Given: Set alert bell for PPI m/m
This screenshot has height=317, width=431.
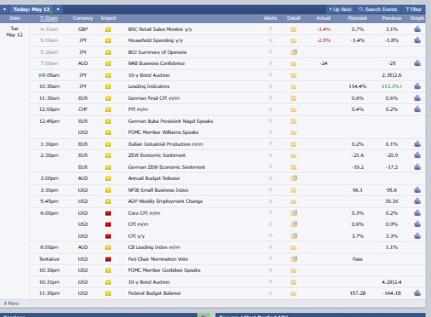Looking at the screenshot, I should click(270, 109).
